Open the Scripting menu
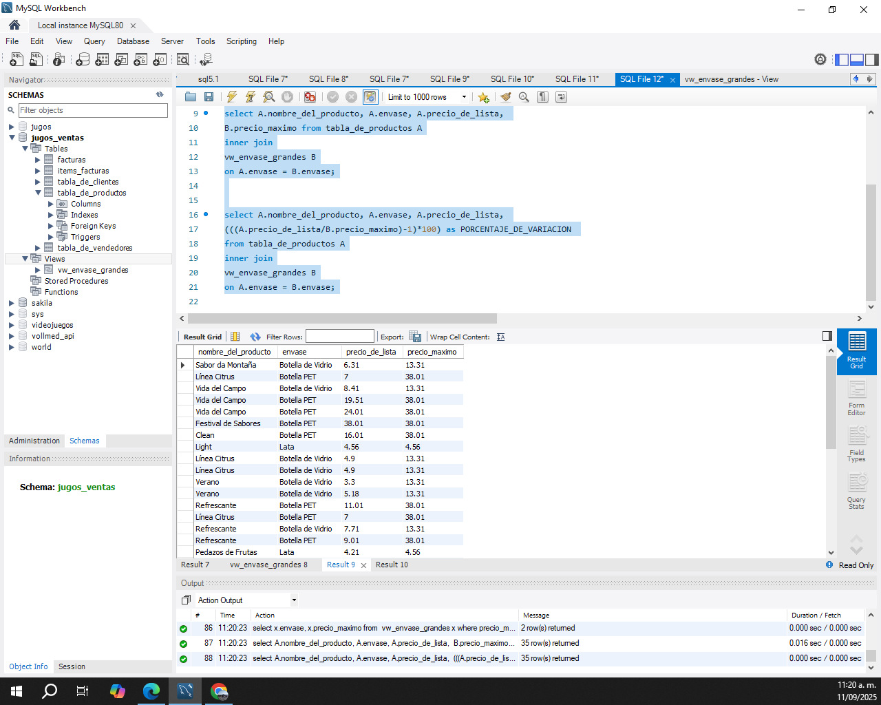Screen dimensions: 881x705 click(x=242, y=41)
